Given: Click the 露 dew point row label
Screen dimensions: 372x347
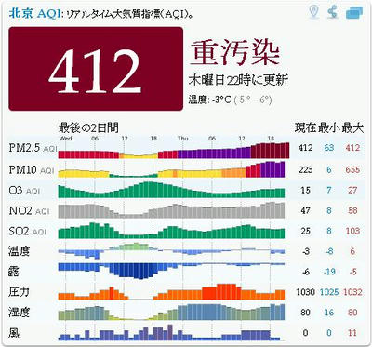Looking at the screenshot, I should 14,272.
